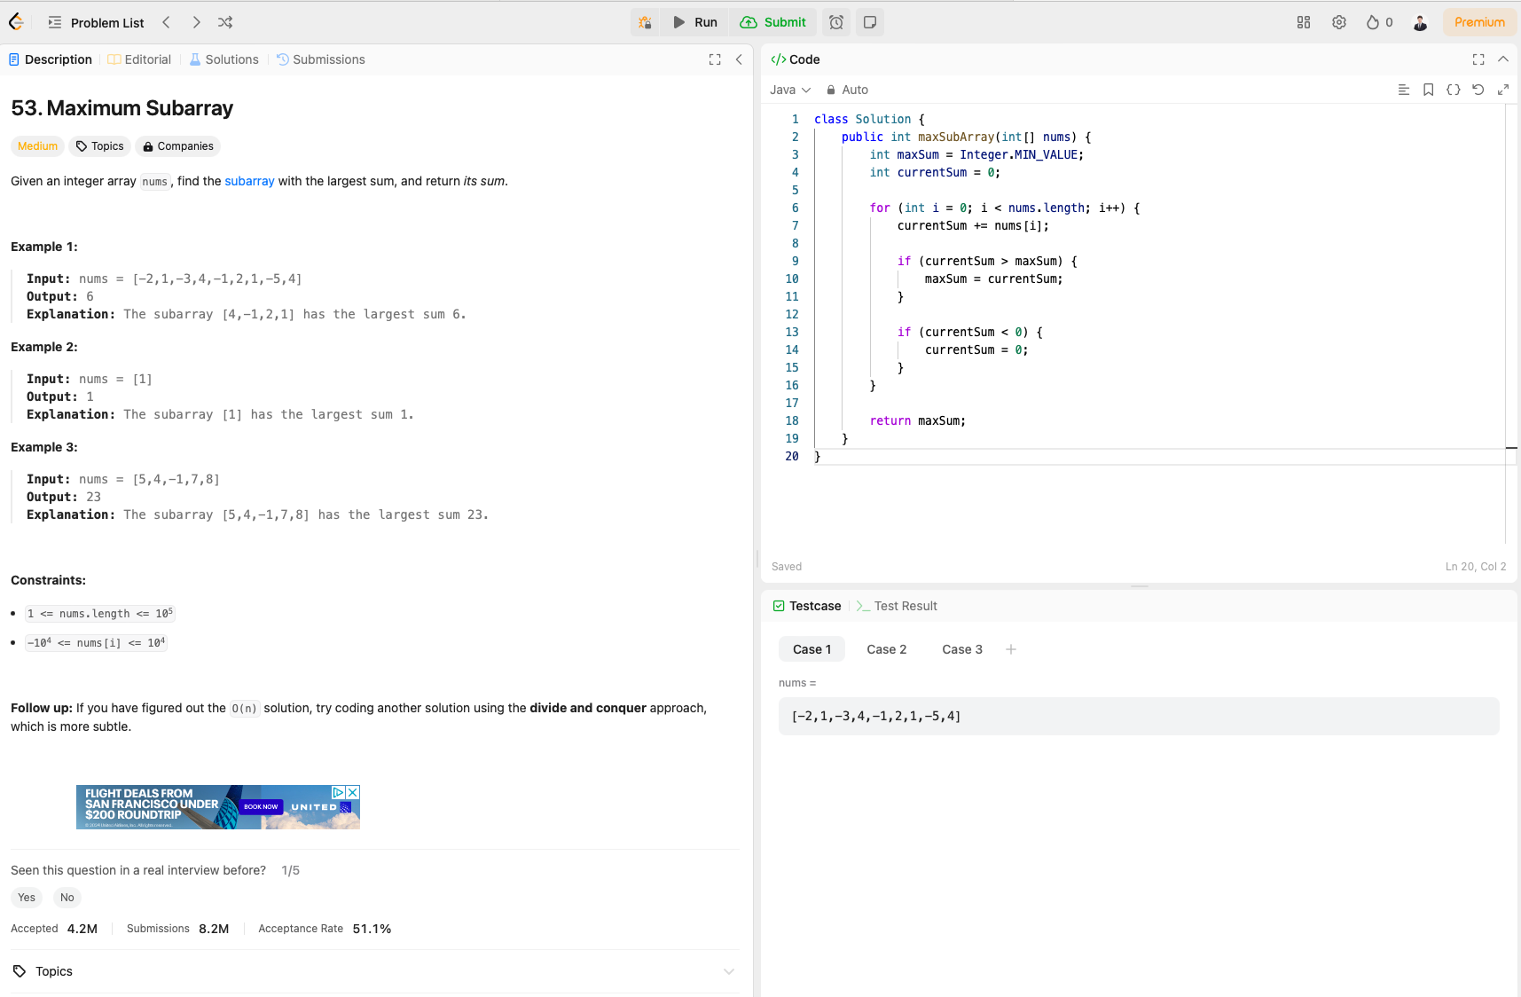Select Case 1
Image resolution: width=1521 pixels, height=997 pixels.
[x=812, y=649]
